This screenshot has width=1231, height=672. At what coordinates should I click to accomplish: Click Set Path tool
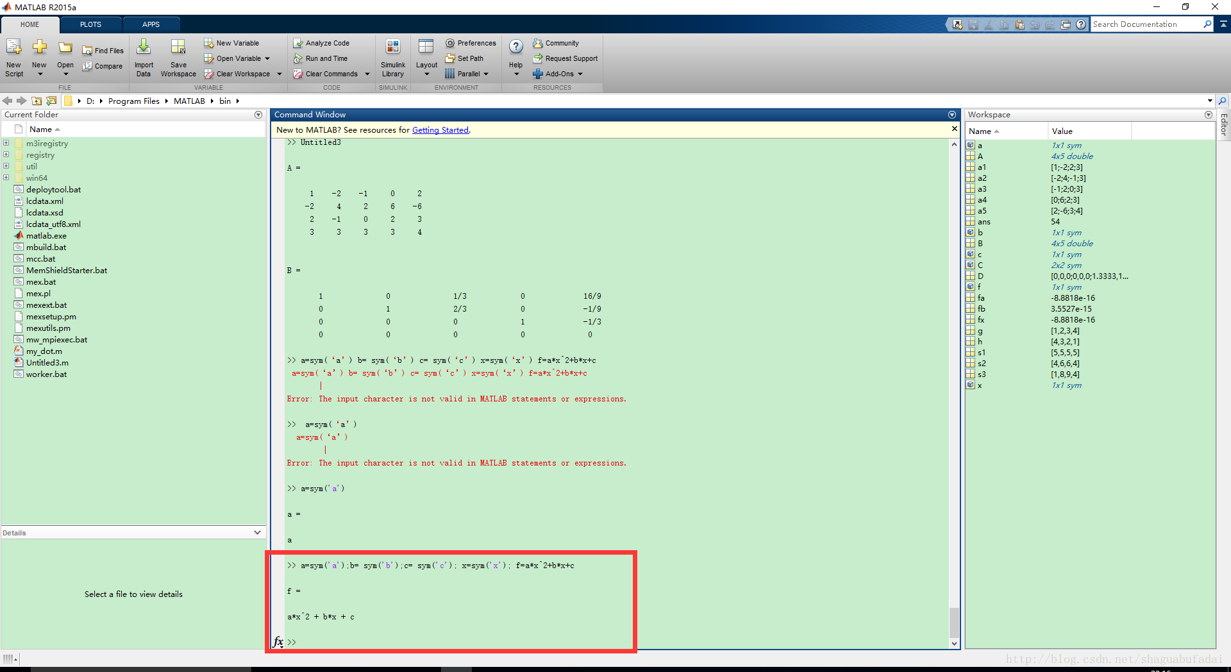[464, 58]
